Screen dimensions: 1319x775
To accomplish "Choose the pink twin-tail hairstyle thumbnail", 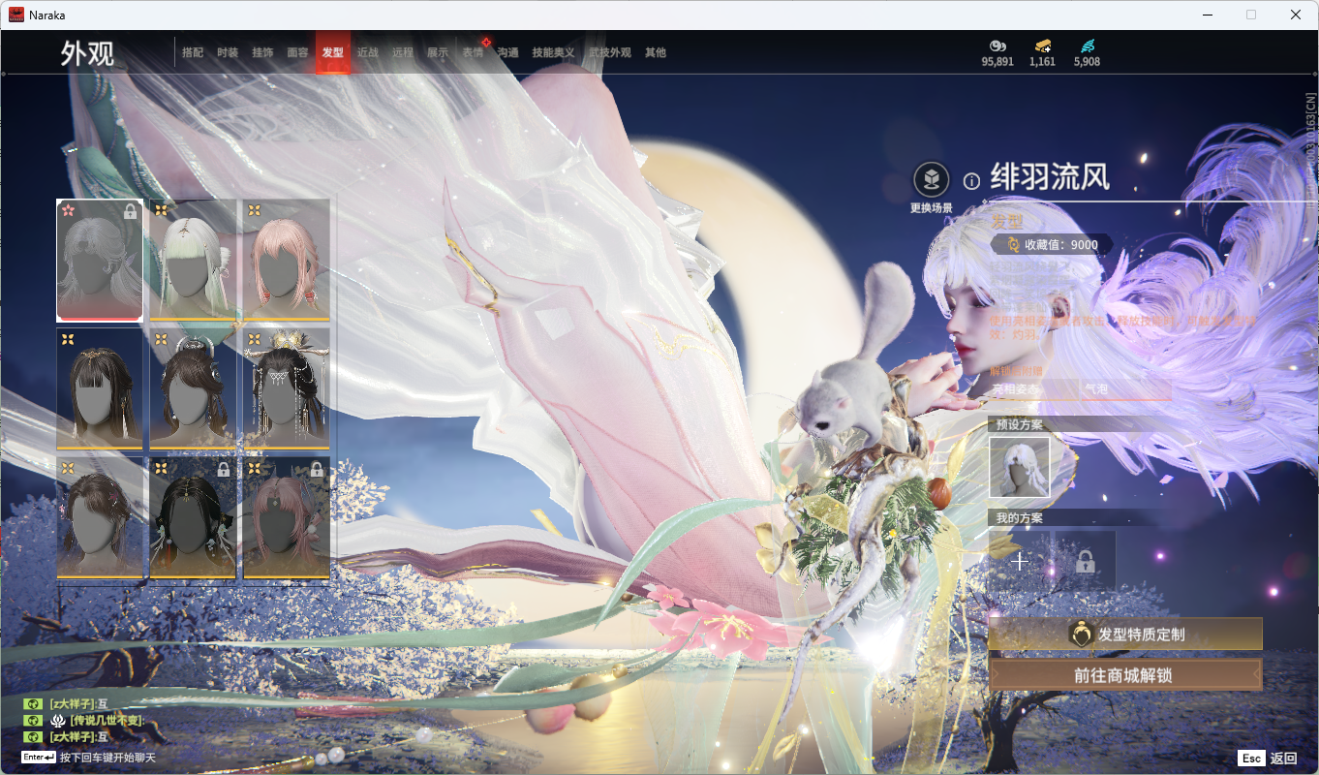I will pyautogui.click(x=286, y=260).
